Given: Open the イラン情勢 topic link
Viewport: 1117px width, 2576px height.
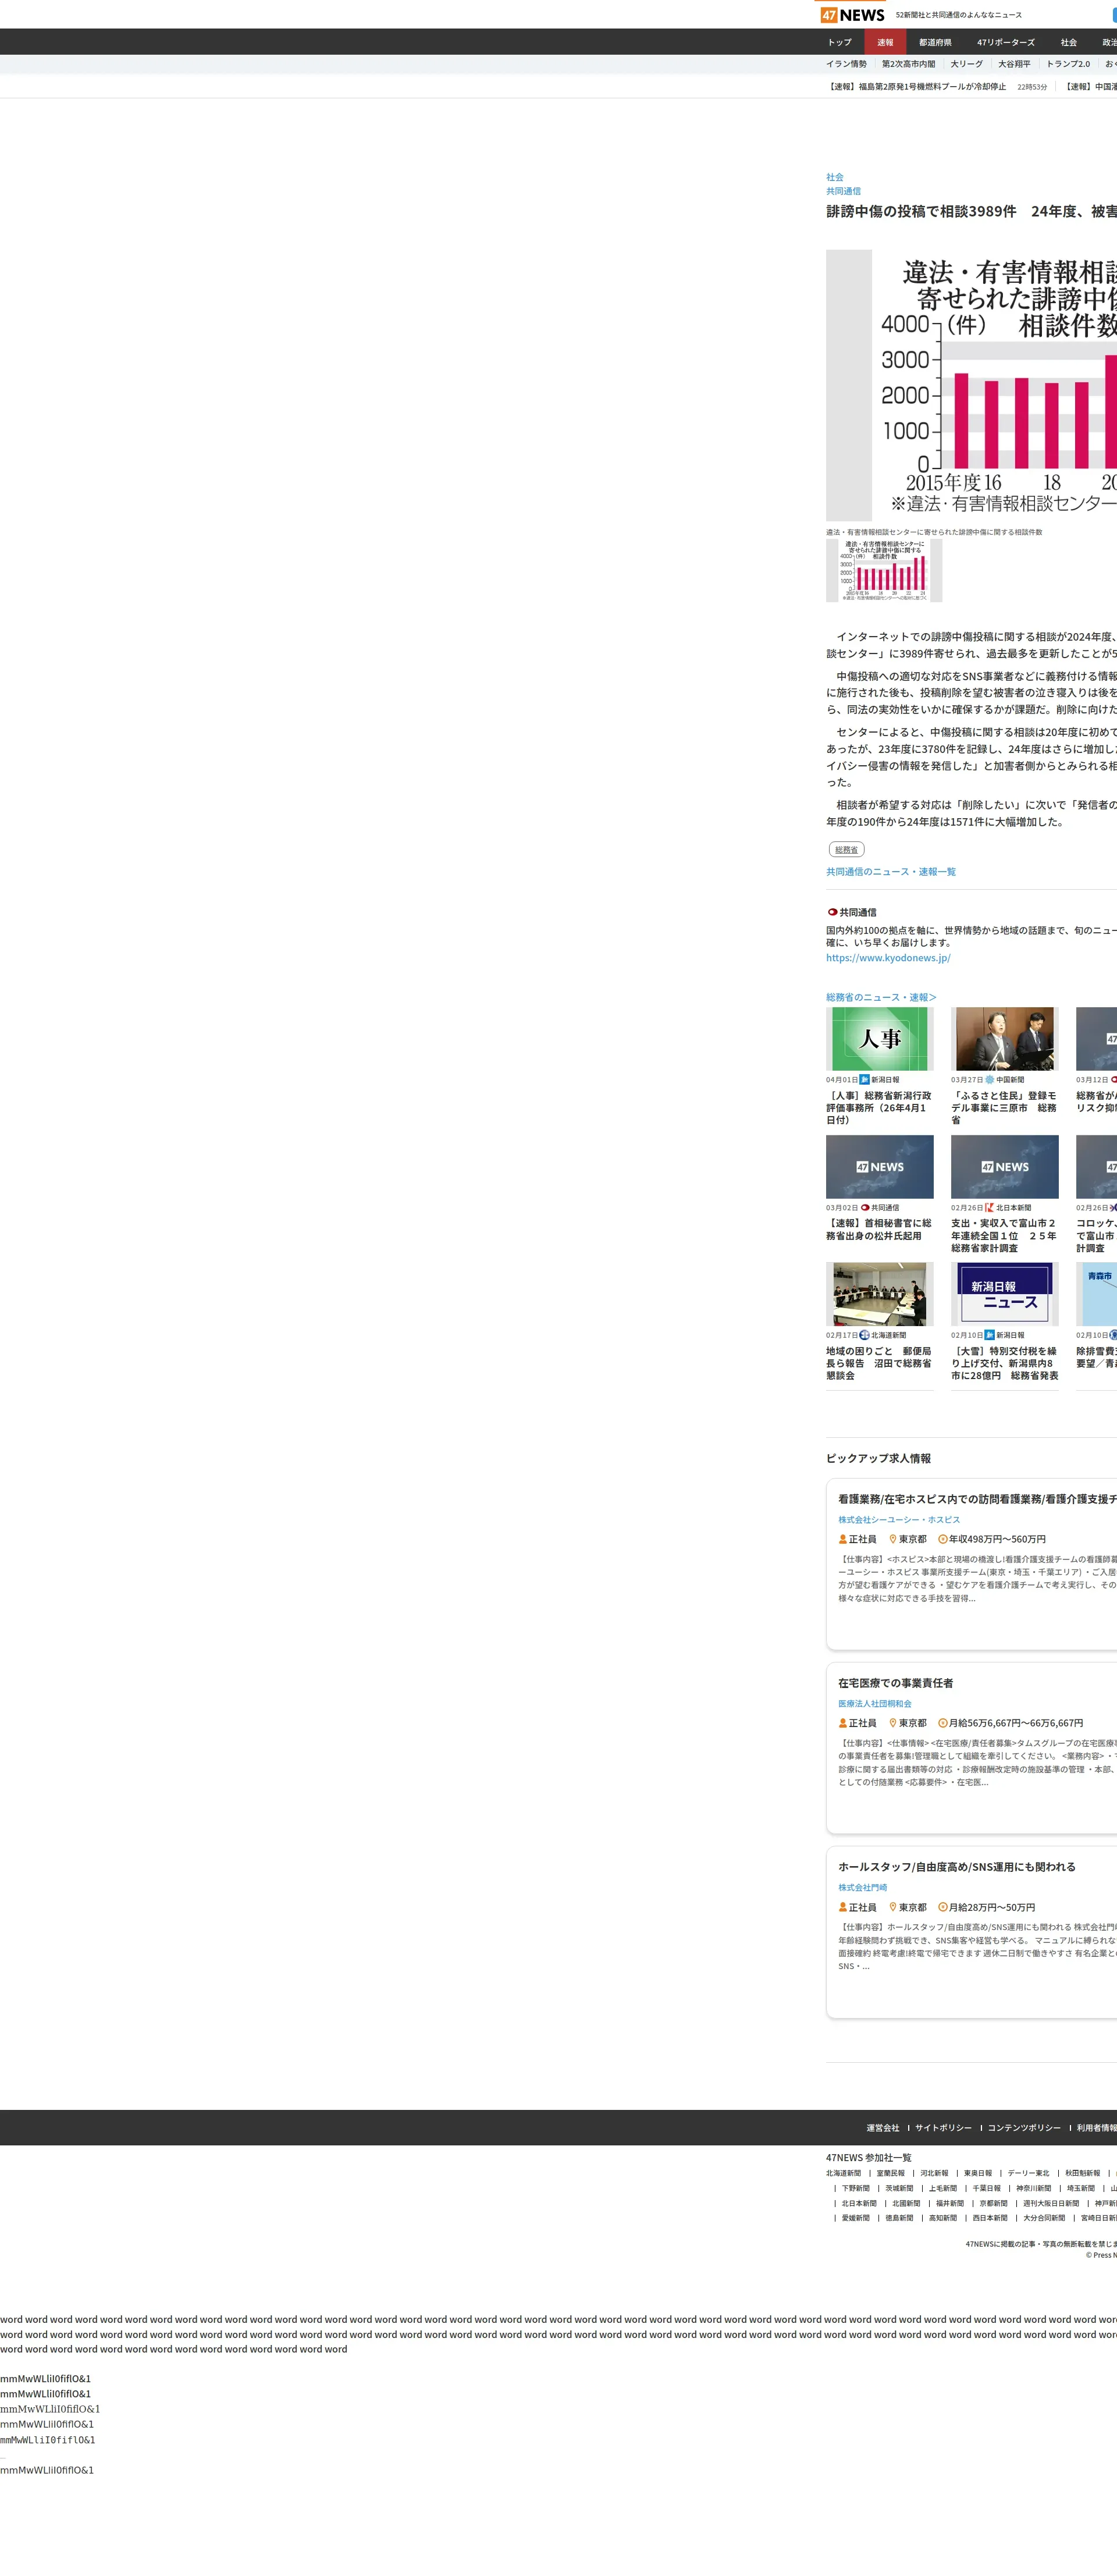Looking at the screenshot, I should pos(846,64).
